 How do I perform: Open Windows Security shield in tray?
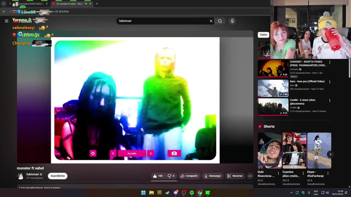303,193
